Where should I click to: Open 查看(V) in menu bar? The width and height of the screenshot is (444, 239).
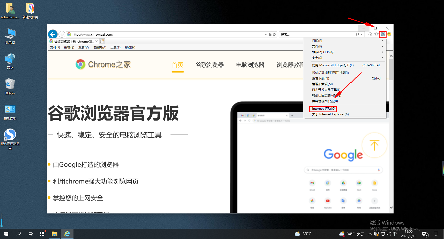84,47
